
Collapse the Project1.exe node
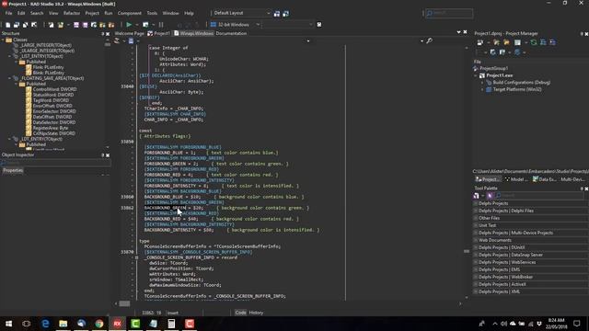[x=476, y=75]
